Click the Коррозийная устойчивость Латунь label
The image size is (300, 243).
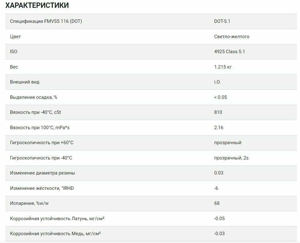click(57, 219)
